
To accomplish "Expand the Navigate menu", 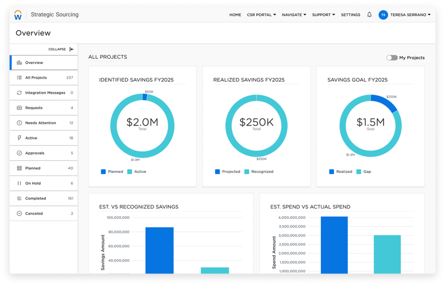I will point(294,15).
